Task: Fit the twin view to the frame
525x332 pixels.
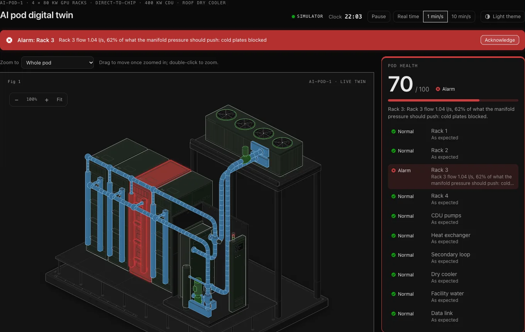Action: coord(59,100)
